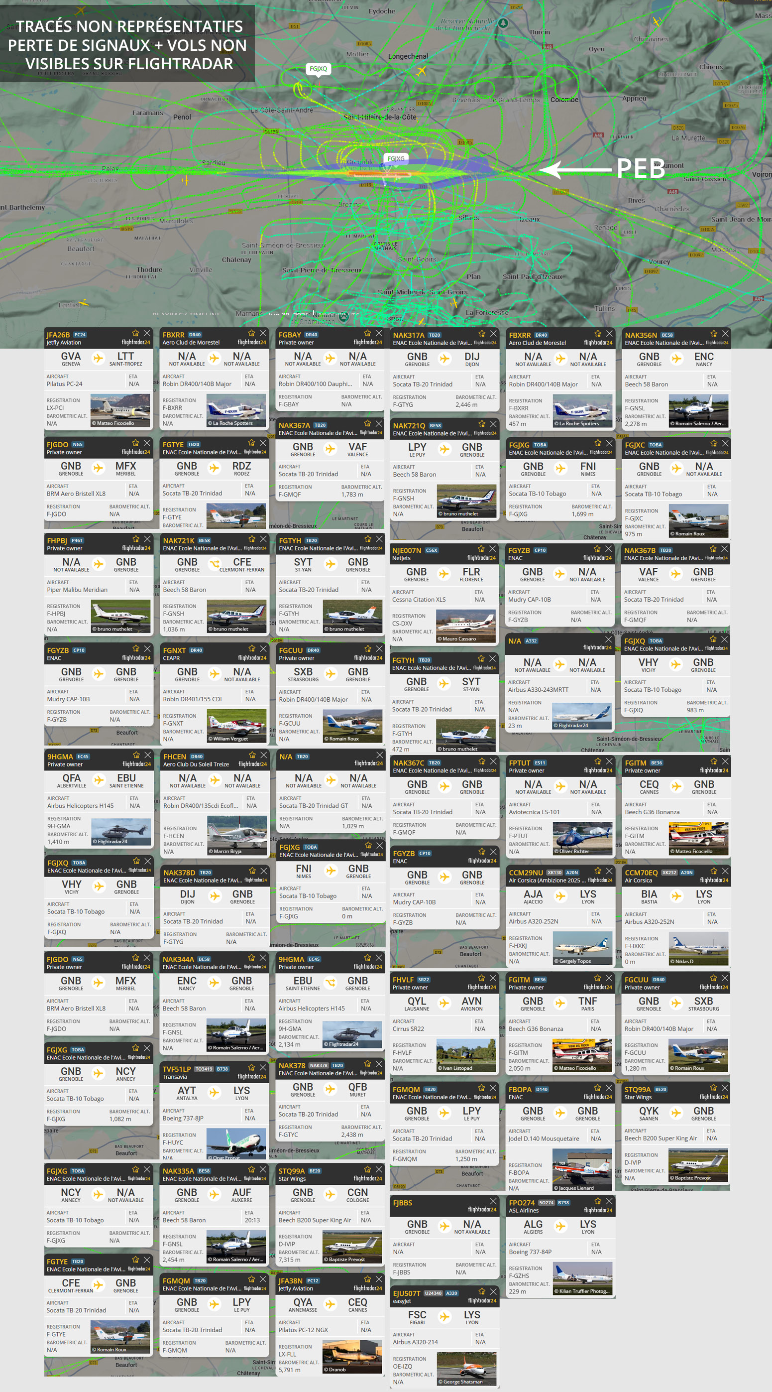Viewport: 772px width, 1392px height.
Task: Click yellow plane icon near Longechenal
Action: click(x=422, y=70)
